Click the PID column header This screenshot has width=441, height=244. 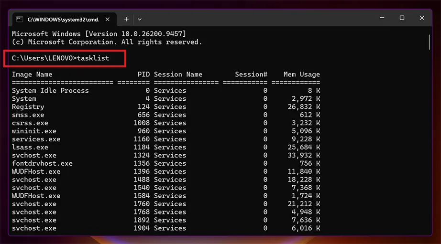143,74
